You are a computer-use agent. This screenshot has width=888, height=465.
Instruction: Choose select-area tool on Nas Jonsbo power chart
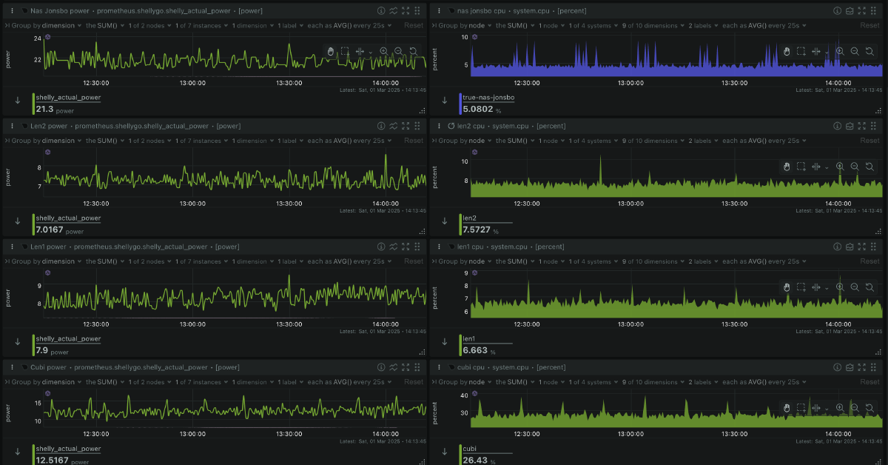click(344, 51)
